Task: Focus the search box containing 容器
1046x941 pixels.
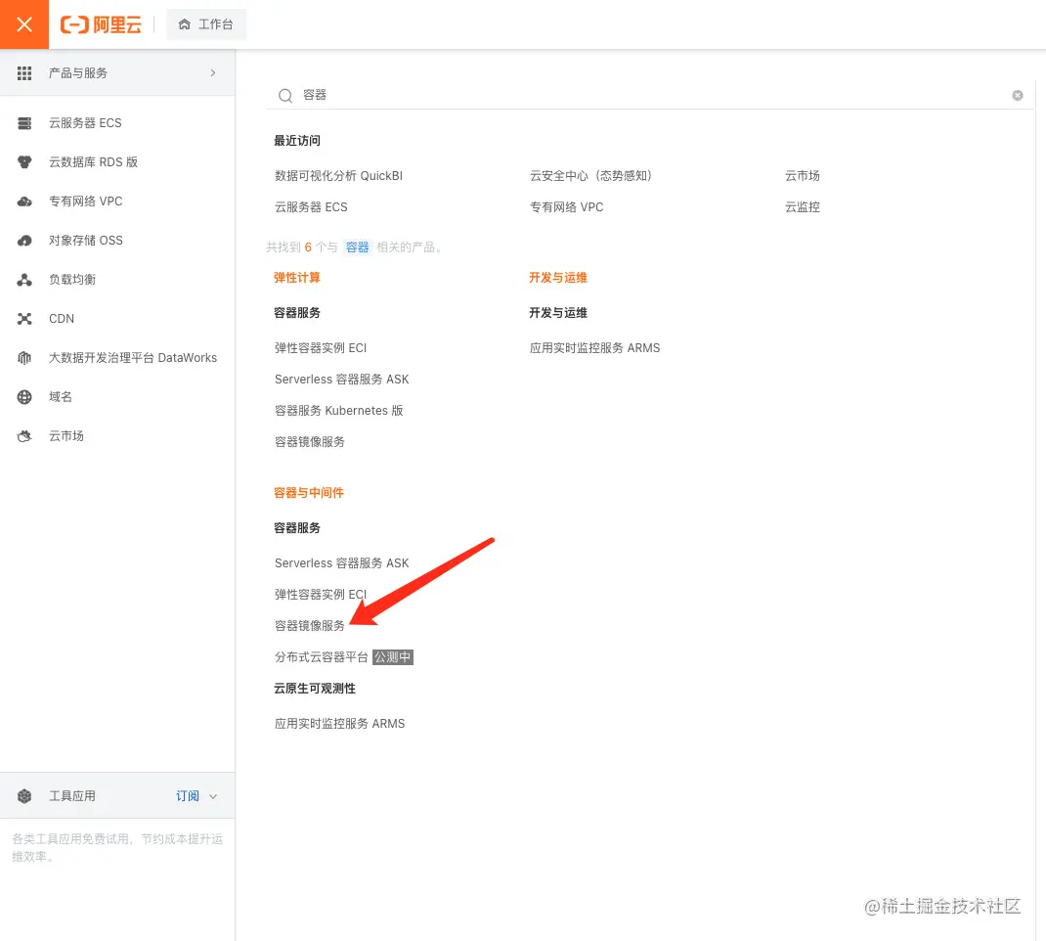Action: [x=650, y=95]
